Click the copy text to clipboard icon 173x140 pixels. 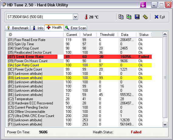pos(121,17)
